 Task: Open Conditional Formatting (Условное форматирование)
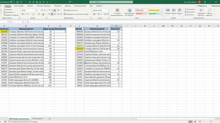(118, 12)
